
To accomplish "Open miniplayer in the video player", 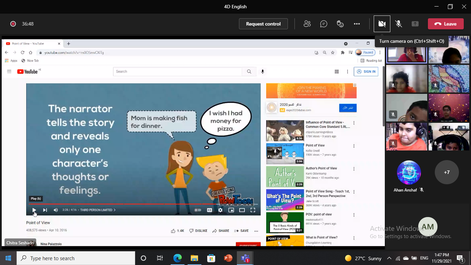I will [x=231, y=210].
